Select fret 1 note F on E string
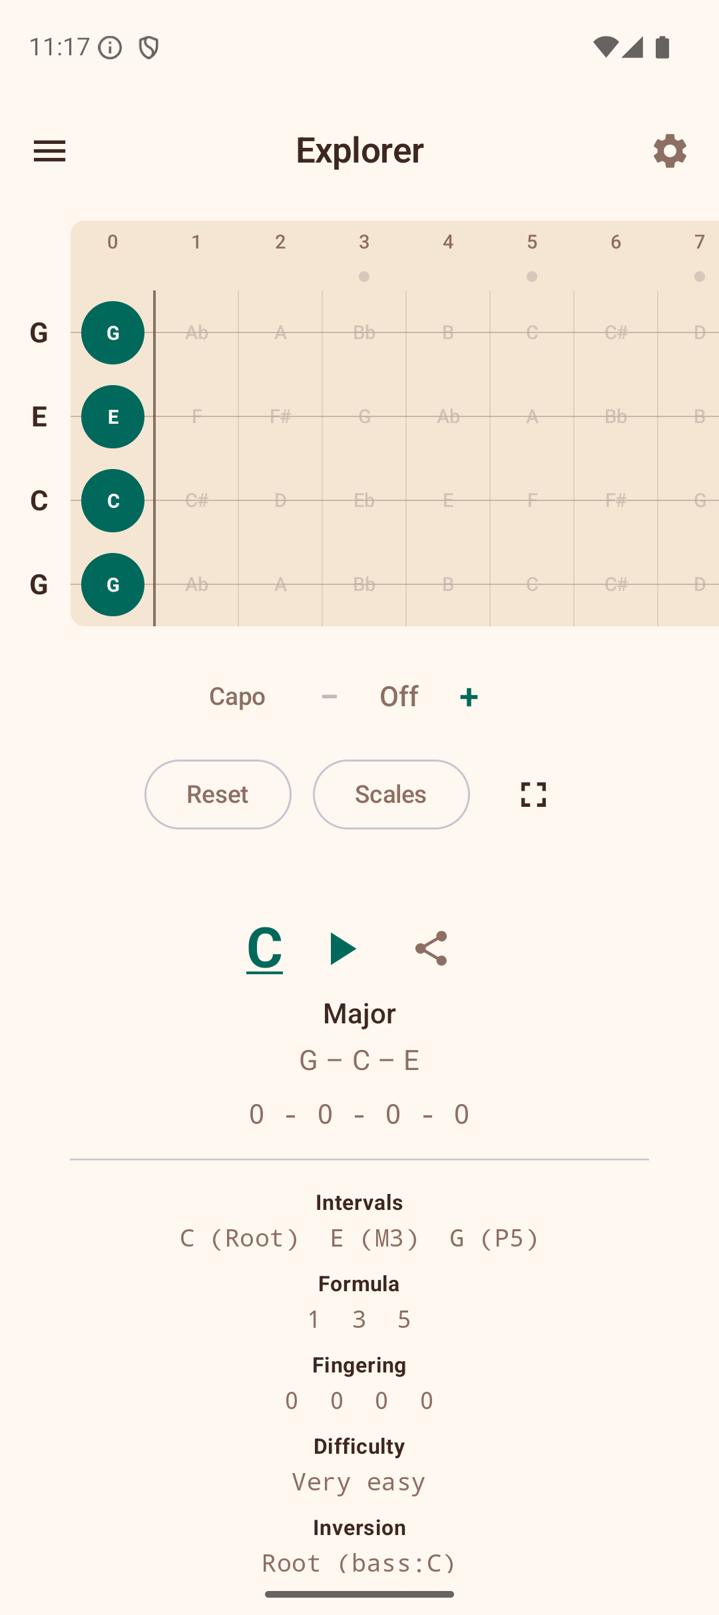The width and height of the screenshot is (719, 1615). point(196,416)
